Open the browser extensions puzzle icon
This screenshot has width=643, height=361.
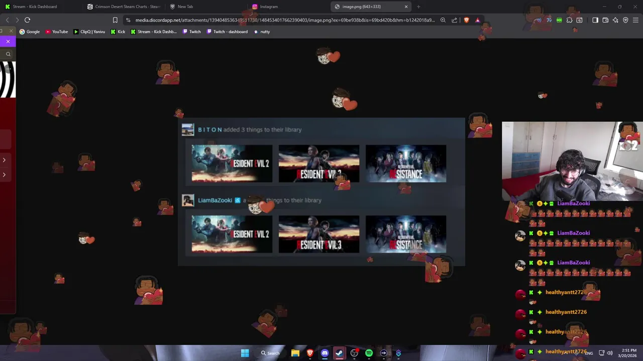(x=569, y=20)
